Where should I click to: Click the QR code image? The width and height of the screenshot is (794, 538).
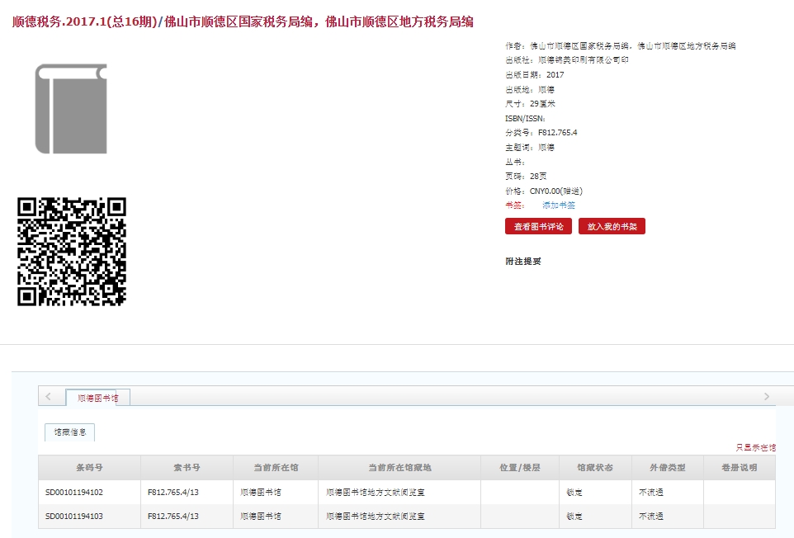pyautogui.click(x=72, y=252)
